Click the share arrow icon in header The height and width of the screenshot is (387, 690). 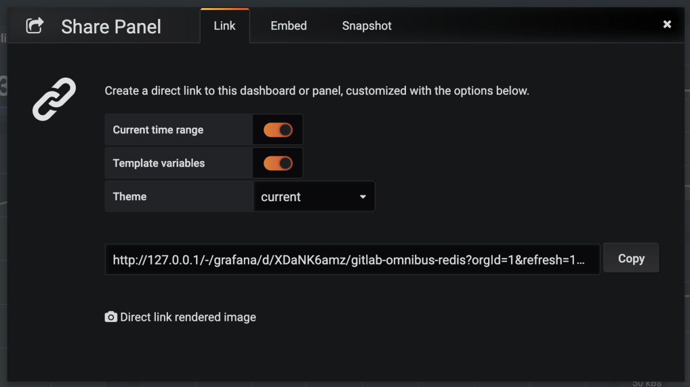pyautogui.click(x=34, y=25)
